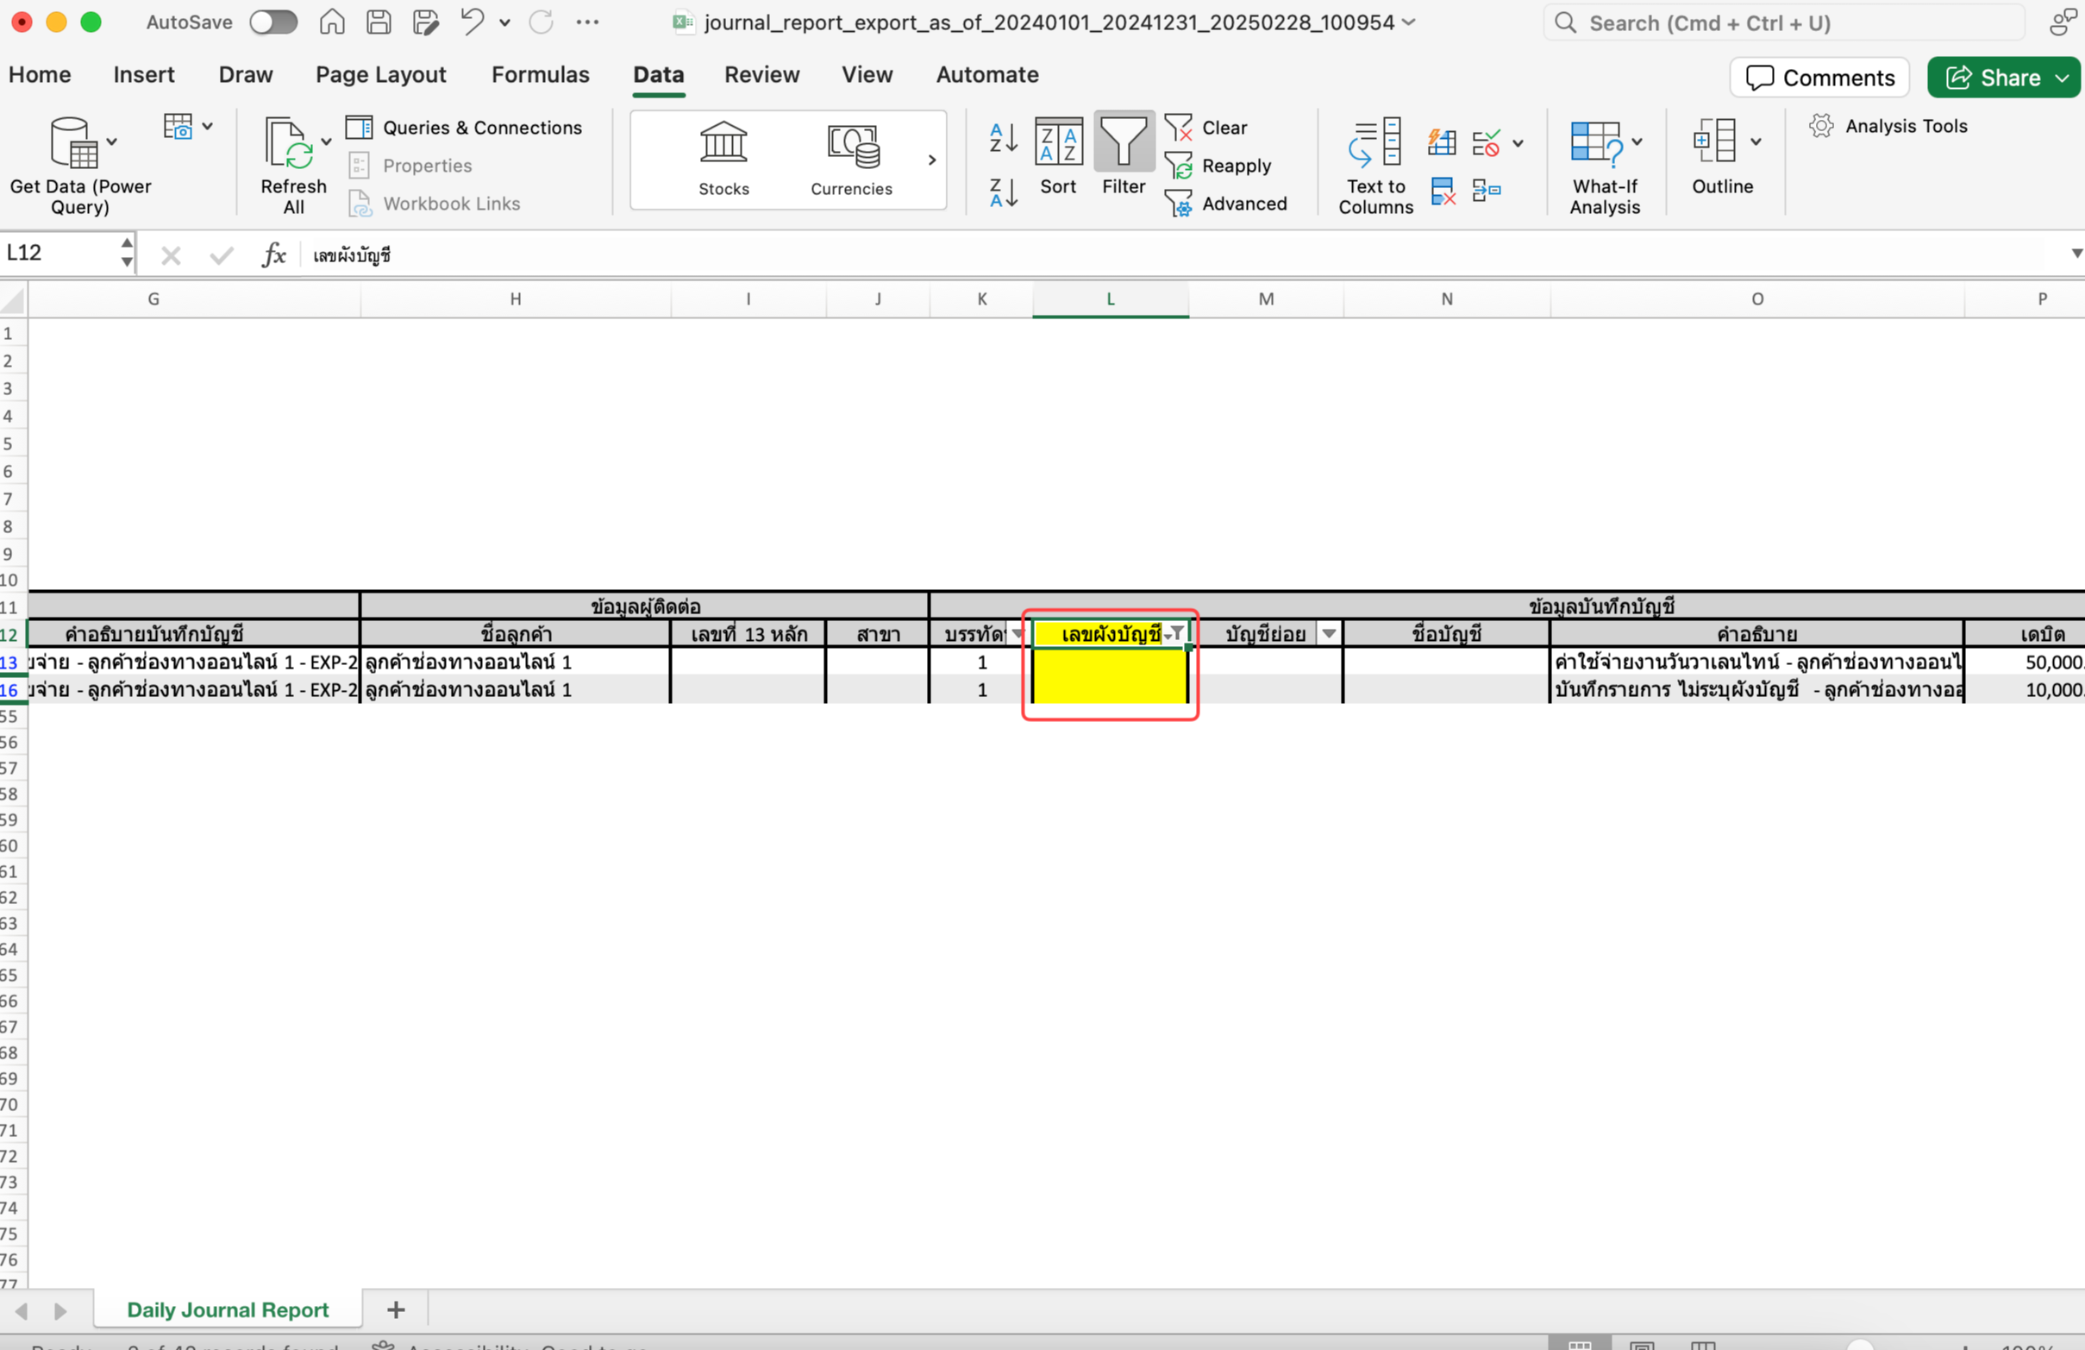
Task: Click the Name Box showing L12
Action: pos(59,253)
